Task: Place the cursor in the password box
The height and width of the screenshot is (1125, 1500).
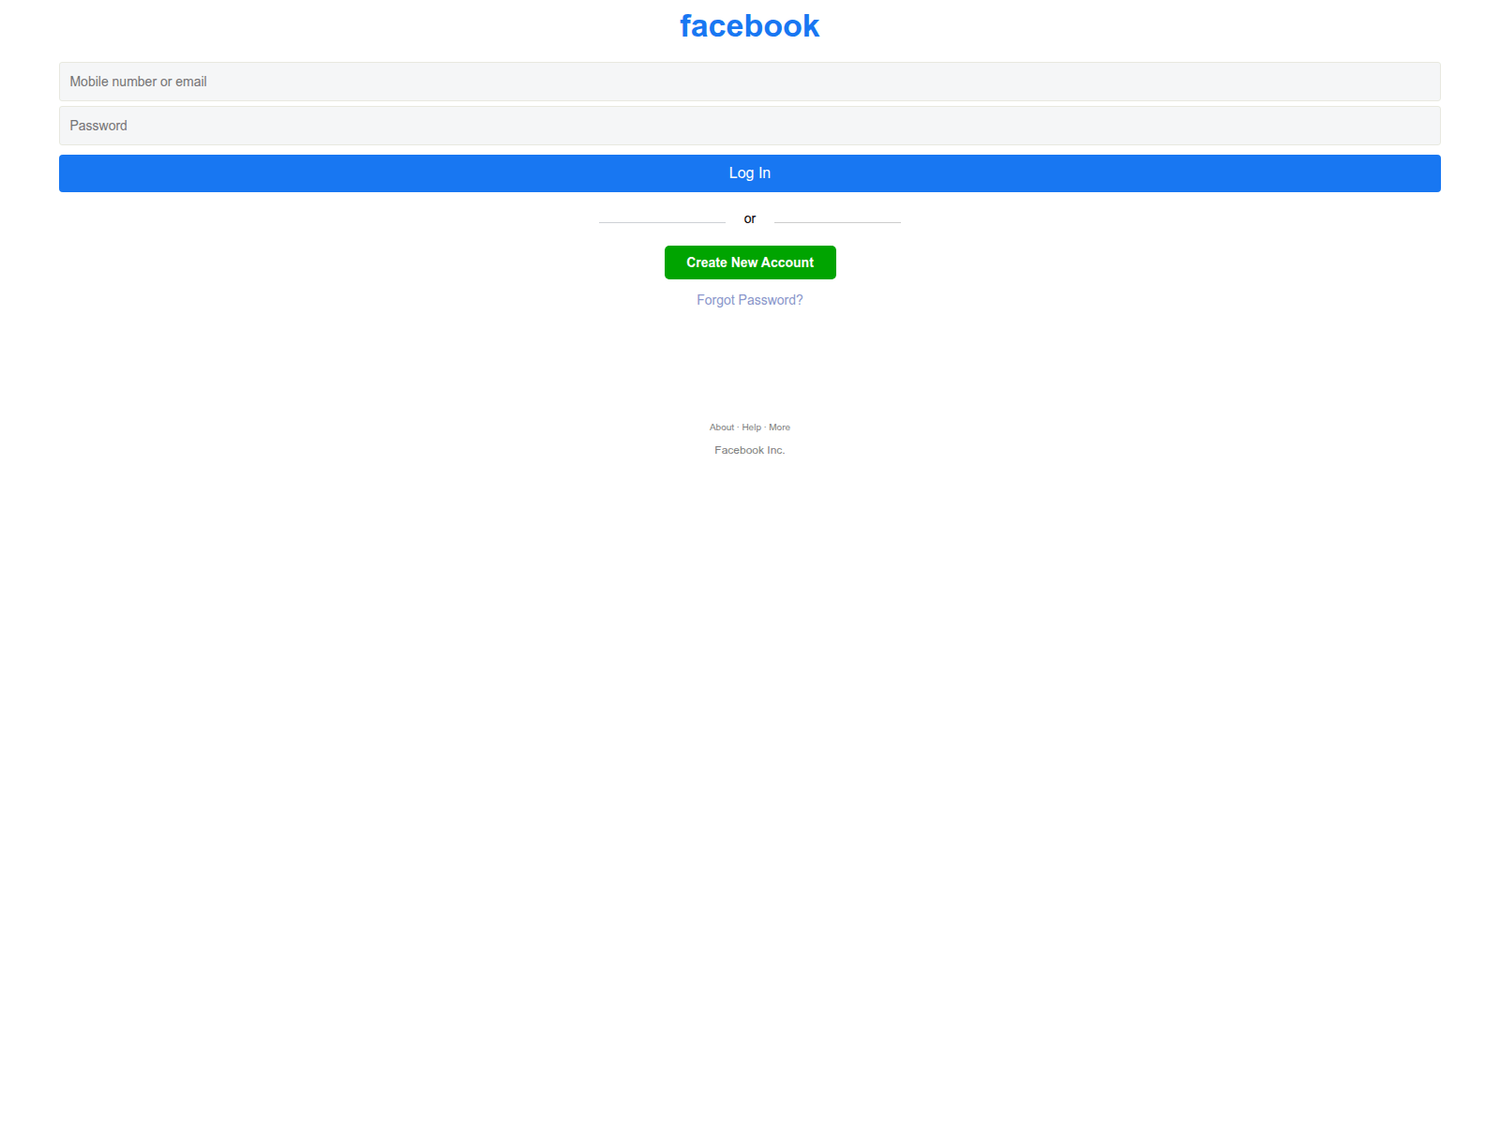Action: [x=749, y=126]
